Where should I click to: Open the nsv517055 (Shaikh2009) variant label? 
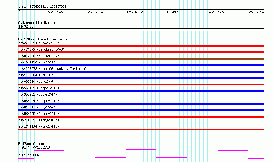[x=39, y=56]
